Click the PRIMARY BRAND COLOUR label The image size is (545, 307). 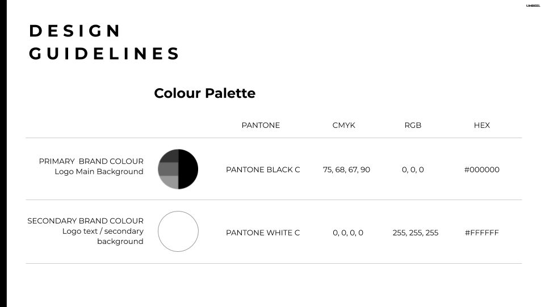tap(91, 161)
